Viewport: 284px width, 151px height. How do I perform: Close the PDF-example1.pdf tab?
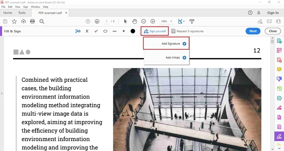(x=66, y=13)
